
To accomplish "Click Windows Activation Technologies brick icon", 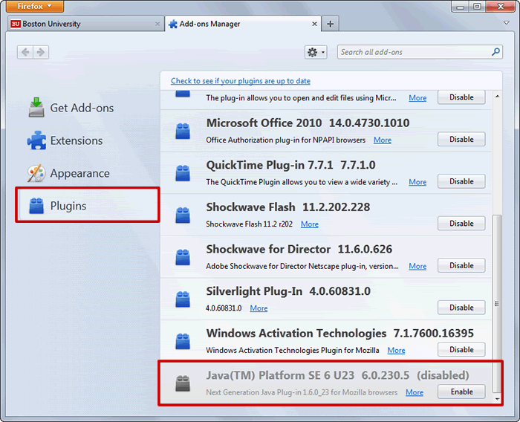I will (183, 341).
